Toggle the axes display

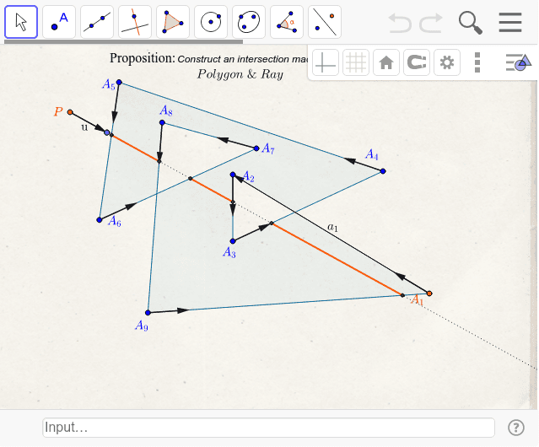point(326,62)
